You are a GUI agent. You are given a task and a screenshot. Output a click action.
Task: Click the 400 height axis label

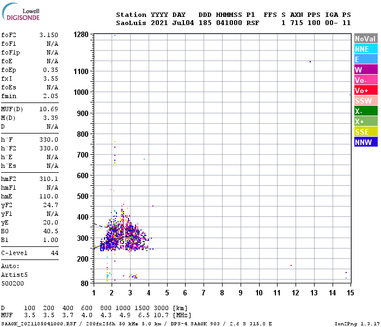tap(83, 217)
